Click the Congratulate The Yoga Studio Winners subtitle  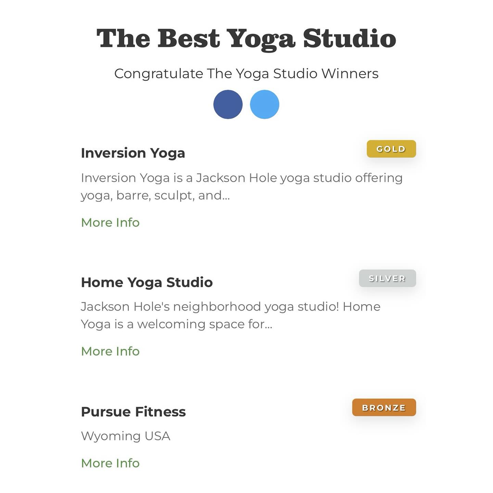point(246,74)
